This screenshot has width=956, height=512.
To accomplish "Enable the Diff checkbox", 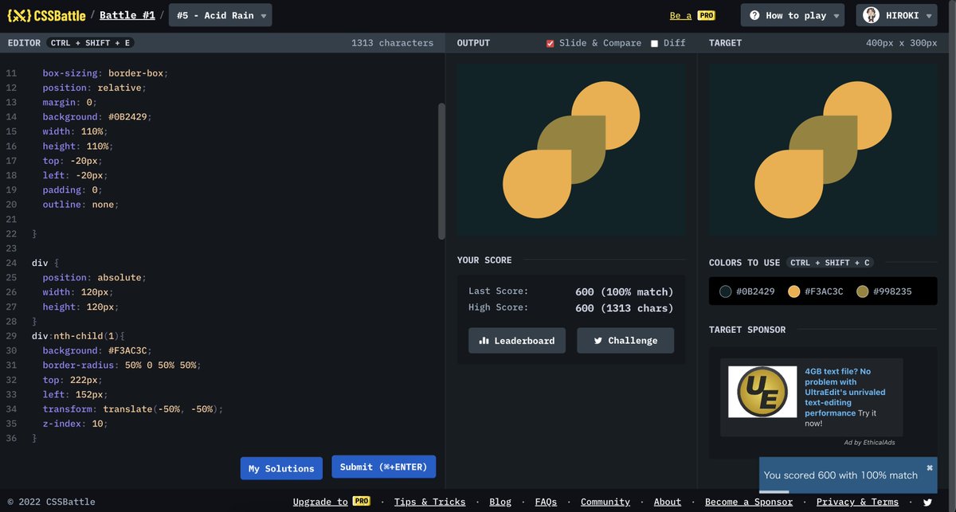I will coord(655,43).
